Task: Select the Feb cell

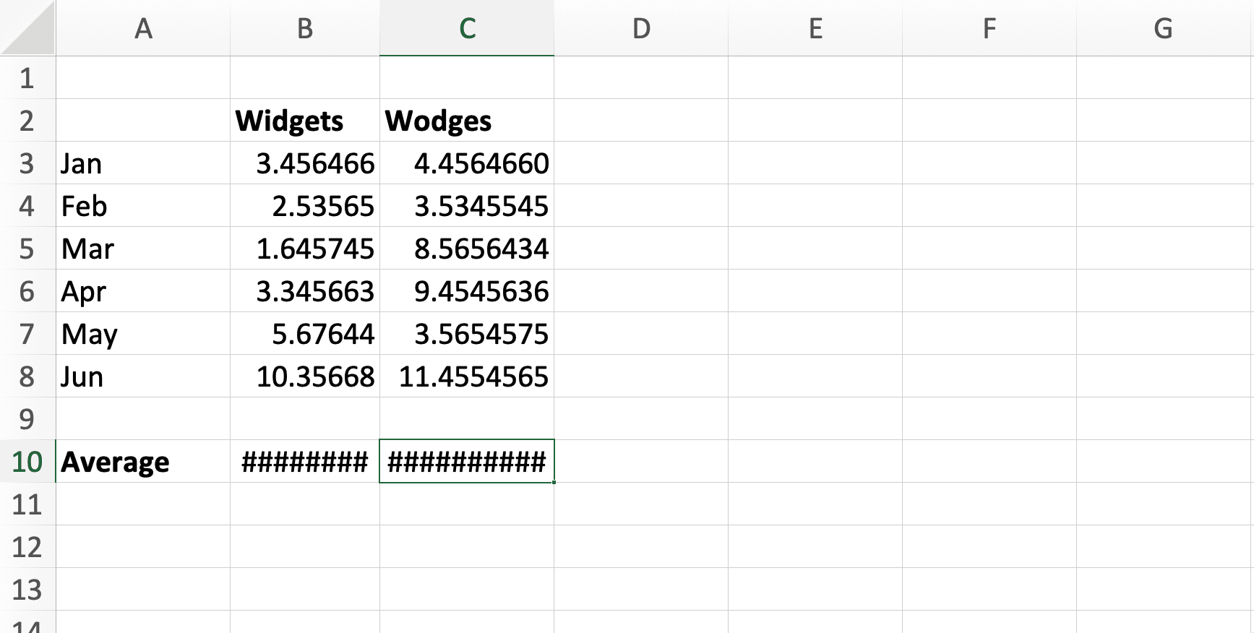Action: point(143,205)
